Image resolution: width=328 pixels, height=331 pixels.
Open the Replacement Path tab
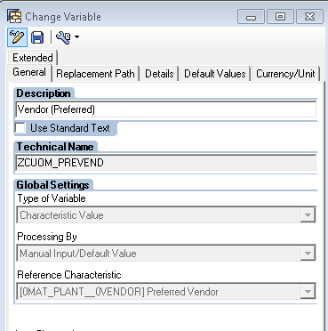(x=95, y=74)
